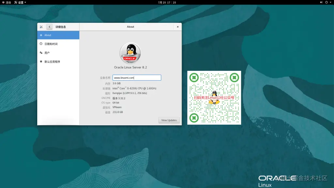Click the graphics value llvmpipe (LLVM 9.0.1, 256 bits)

coord(130,93)
